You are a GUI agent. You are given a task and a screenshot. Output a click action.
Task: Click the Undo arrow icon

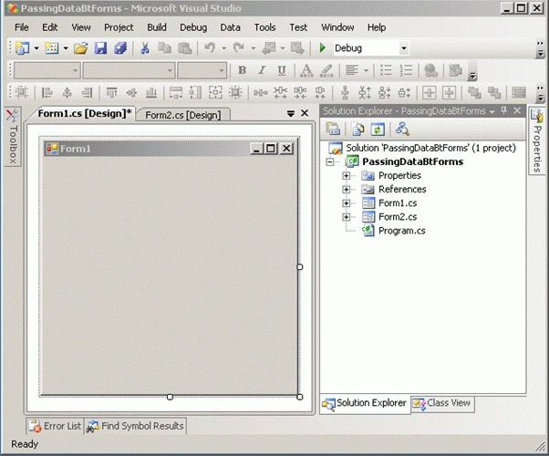[210, 48]
